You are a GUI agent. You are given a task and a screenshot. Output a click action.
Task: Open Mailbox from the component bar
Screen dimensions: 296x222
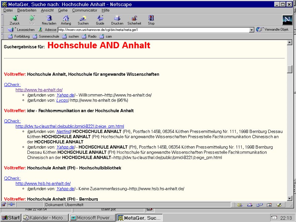tap(249, 205)
